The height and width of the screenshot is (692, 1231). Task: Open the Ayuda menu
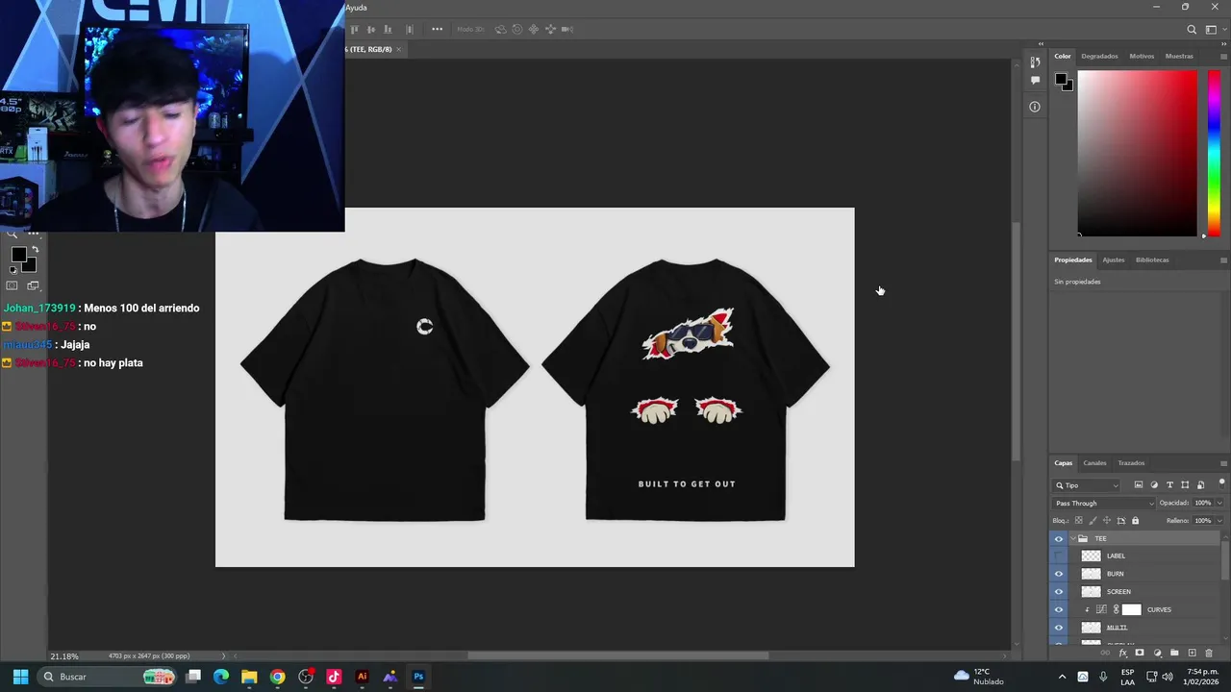[x=356, y=8]
